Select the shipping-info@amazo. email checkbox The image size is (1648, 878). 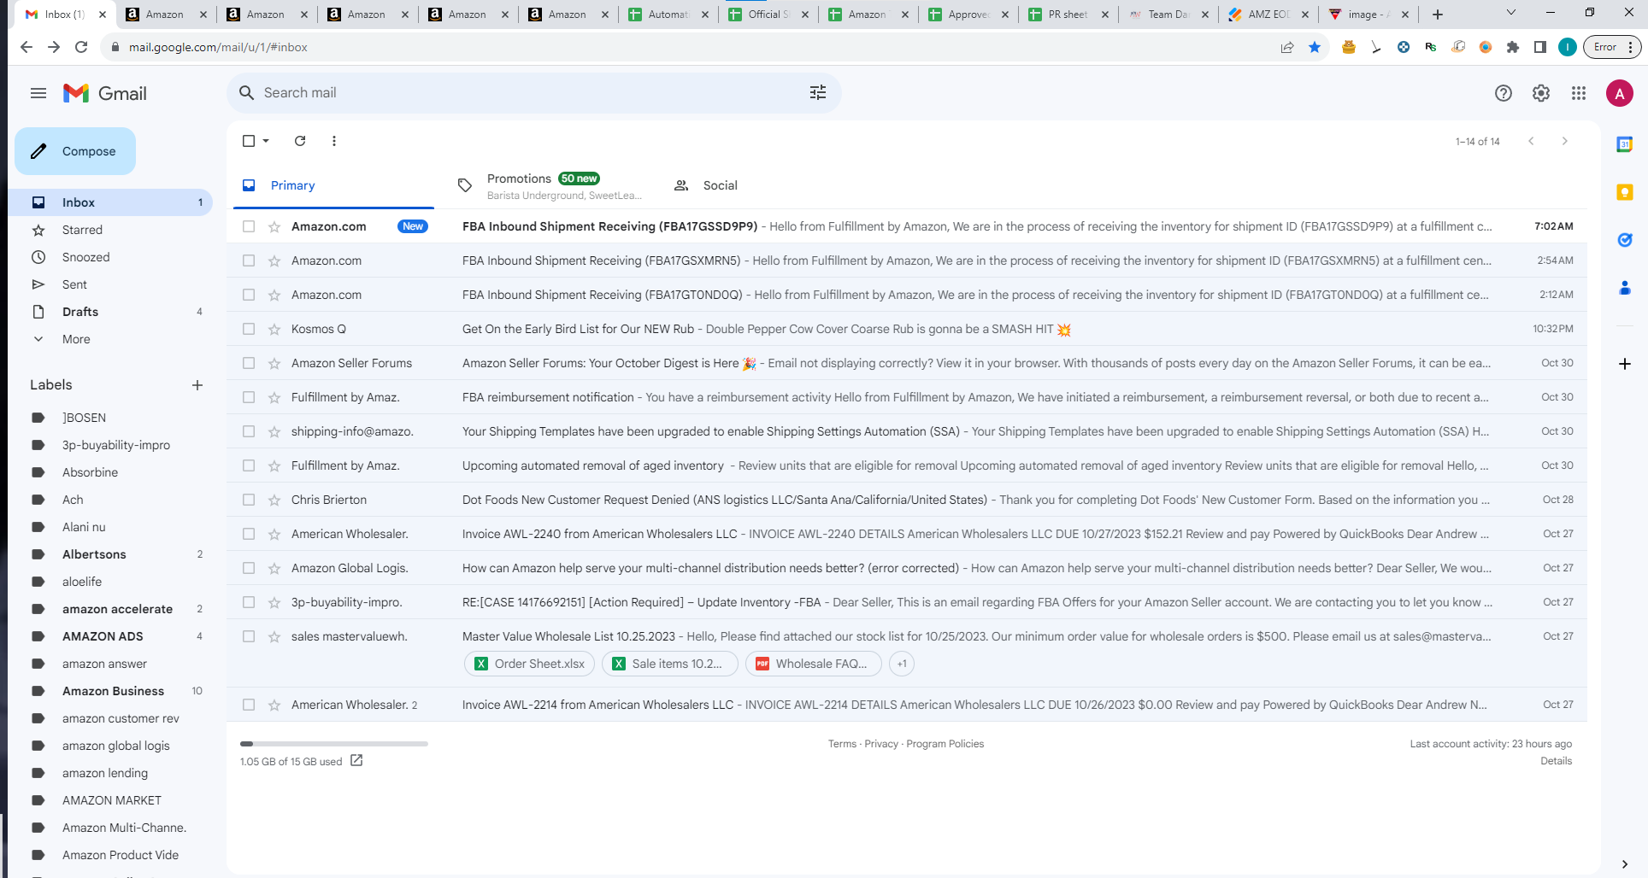coord(249,431)
